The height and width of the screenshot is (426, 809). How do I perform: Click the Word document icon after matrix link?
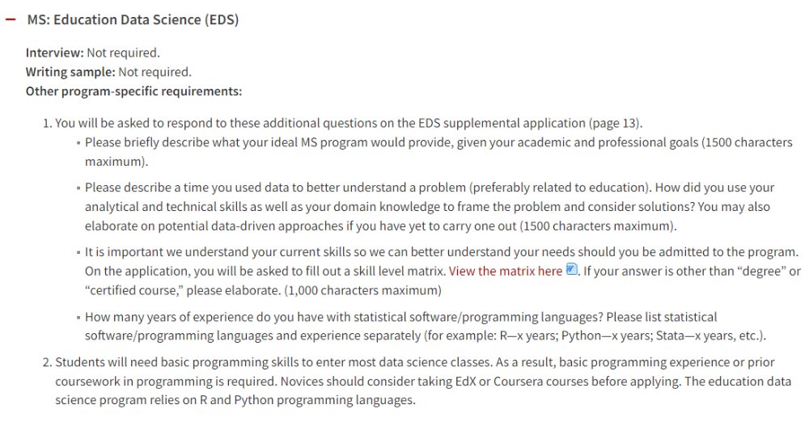[572, 269]
